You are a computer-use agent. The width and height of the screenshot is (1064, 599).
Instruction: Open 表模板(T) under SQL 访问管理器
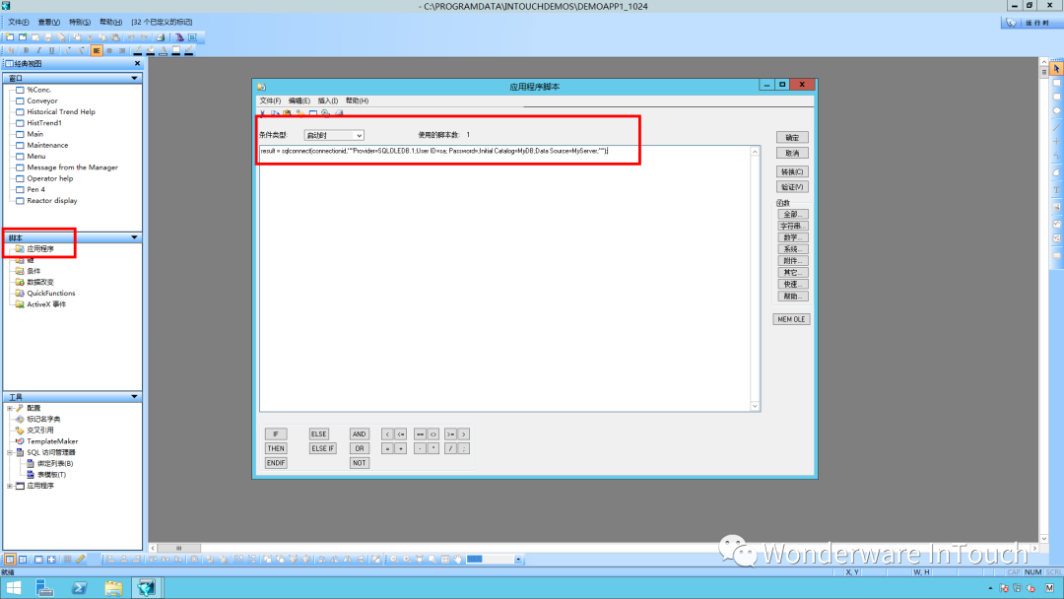[51, 474]
